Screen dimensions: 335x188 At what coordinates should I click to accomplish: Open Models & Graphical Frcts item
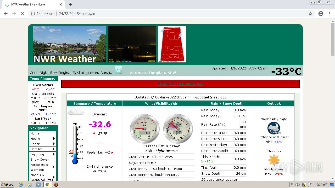point(43,177)
